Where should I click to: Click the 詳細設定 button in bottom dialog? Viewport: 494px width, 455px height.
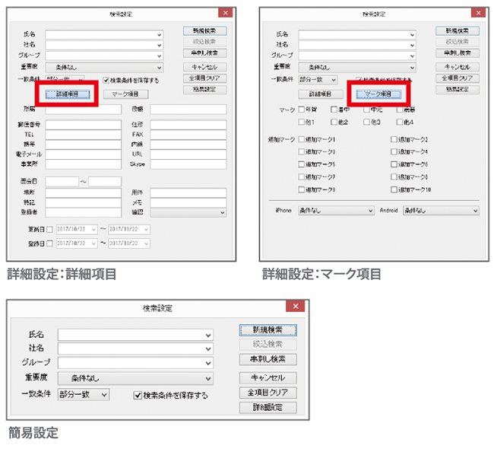tap(268, 407)
